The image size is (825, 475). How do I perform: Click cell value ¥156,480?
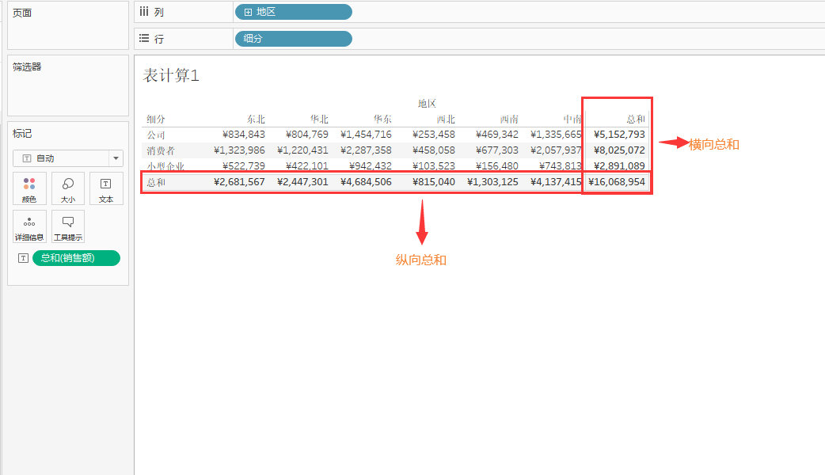tap(496, 166)
